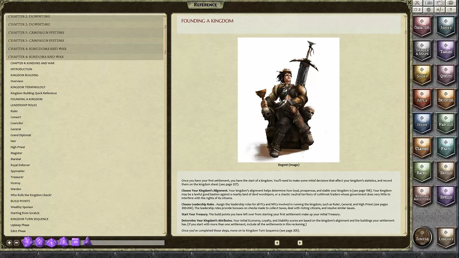Open Who Rolls the Kingdom Check? entry
Image resolution: width=459 pixels, height=258 pixels.
point(31,195)
